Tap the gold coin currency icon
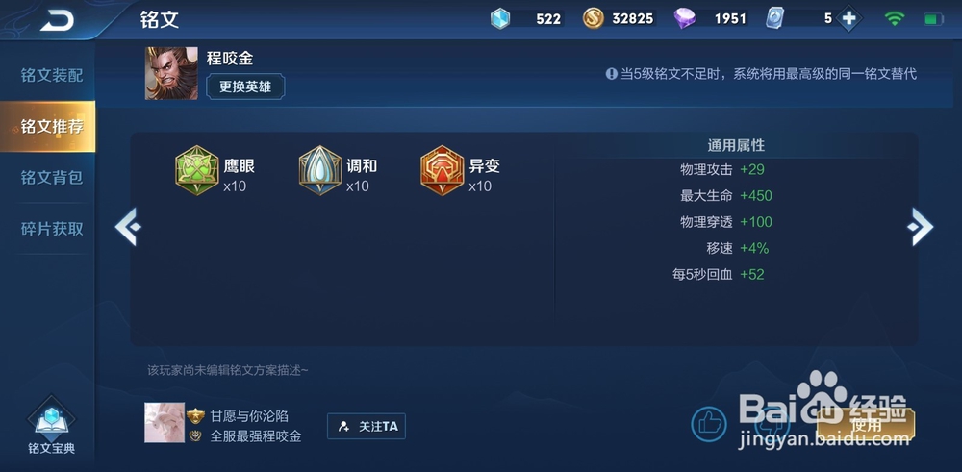Viewport: 962px width, 472px height. 593,18
